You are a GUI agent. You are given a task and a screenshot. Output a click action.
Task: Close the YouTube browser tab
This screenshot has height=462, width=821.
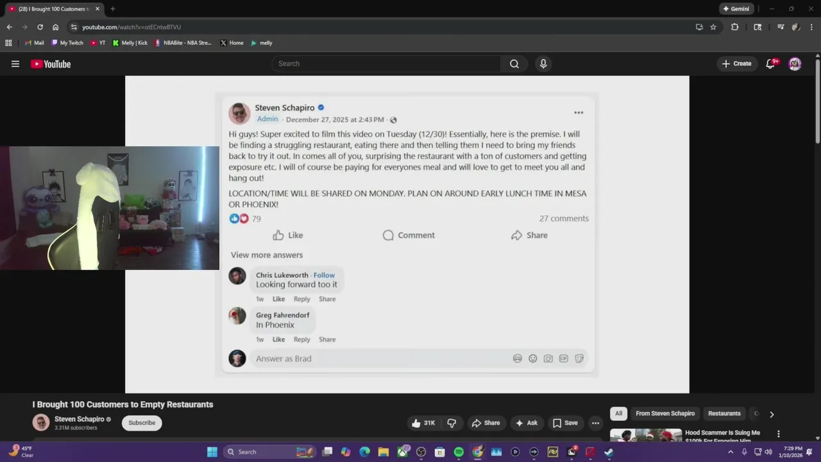[97, 9]
